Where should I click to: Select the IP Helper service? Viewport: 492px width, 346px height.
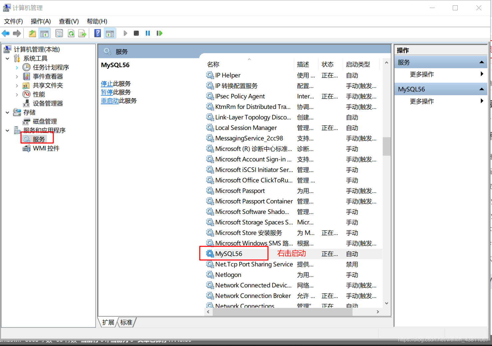click(x=294, y=75)
